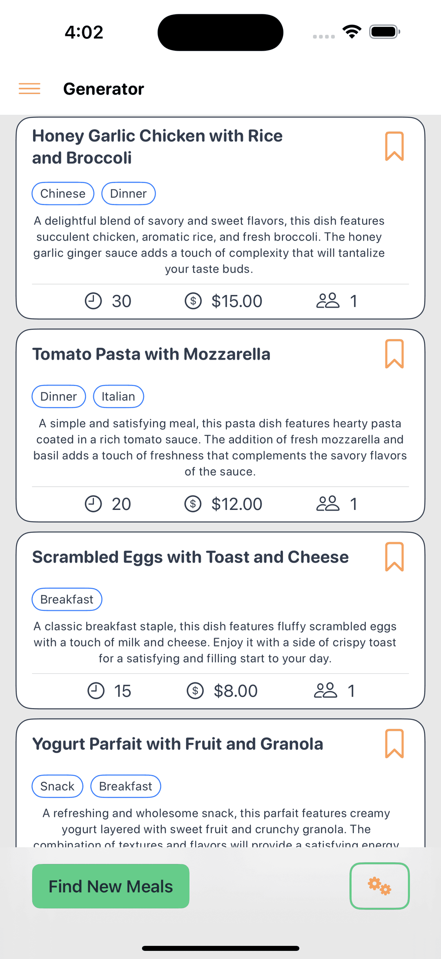Click the servings people icon on Honey Garlic Chicken

328,301
